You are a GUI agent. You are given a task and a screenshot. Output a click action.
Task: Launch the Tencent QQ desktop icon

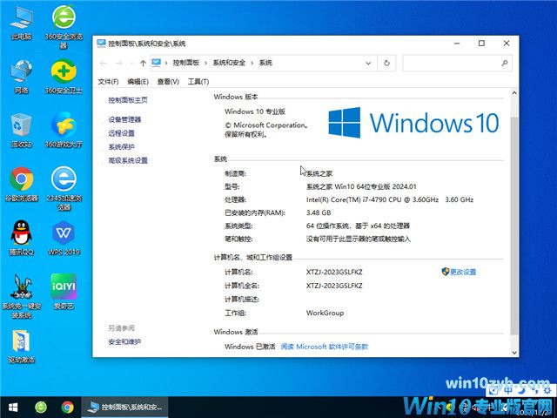[x=21, y=238]
